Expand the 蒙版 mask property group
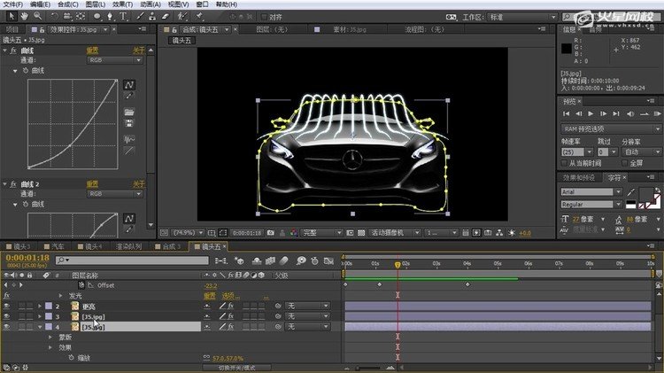The width and height of the screenshot is (664, 373). pos(50,337)
